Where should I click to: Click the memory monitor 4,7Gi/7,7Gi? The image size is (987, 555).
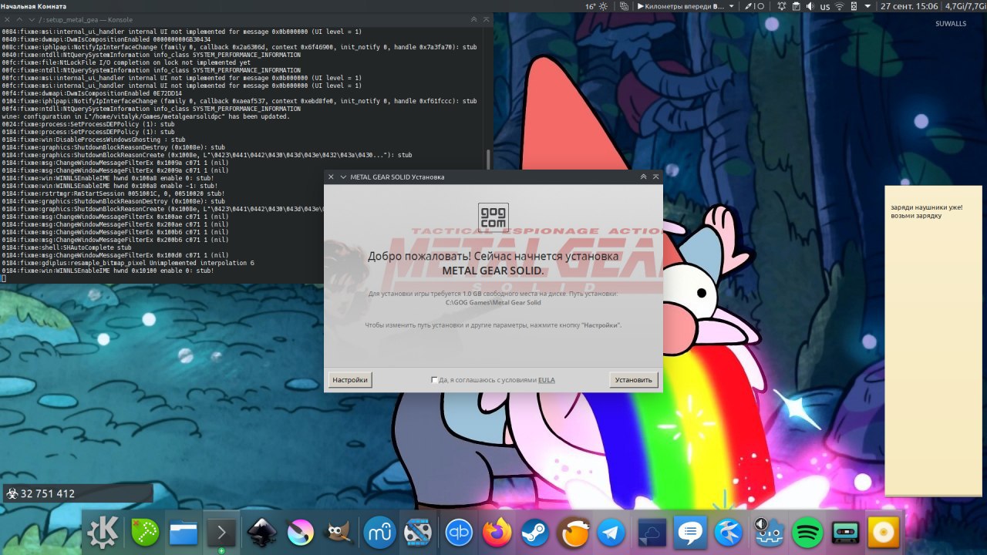click(x=965, y=6)
